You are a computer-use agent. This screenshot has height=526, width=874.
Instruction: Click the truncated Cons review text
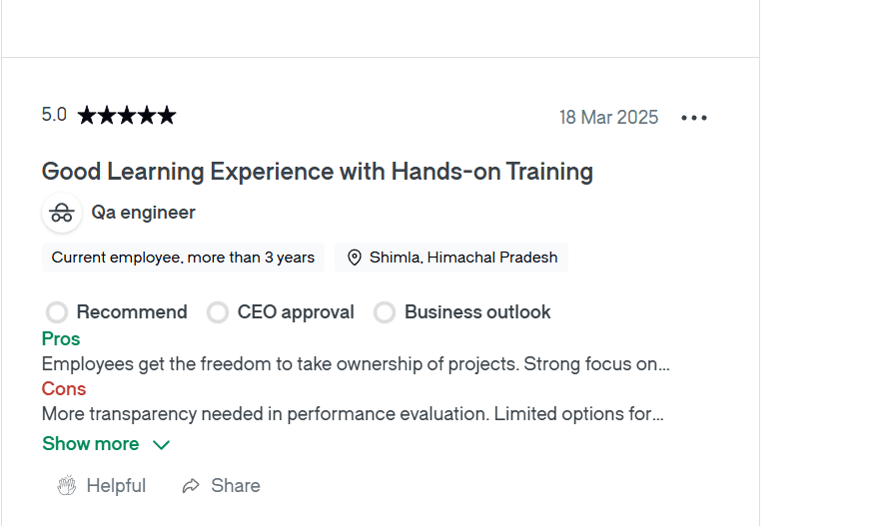(353, 413)
